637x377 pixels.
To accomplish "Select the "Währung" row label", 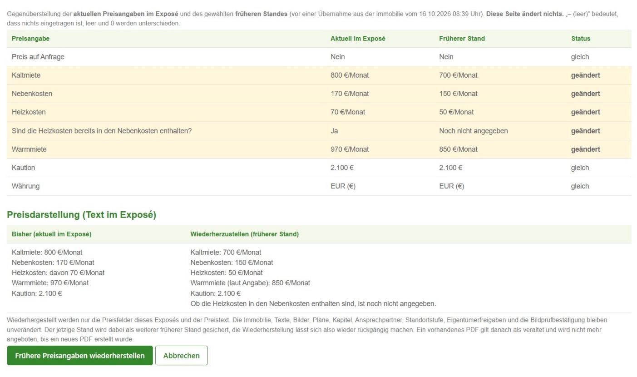I will [x=26, y=186].
